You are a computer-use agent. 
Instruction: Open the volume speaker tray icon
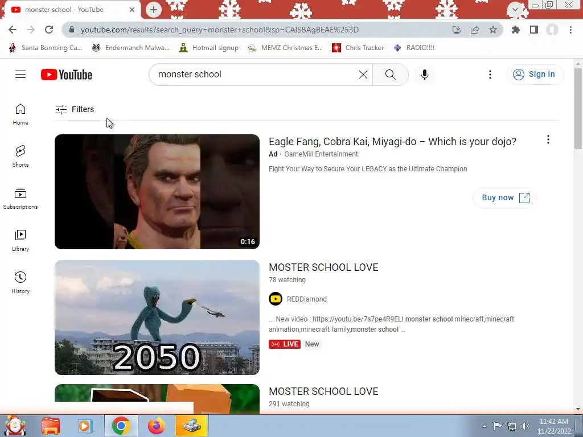pos(525,426)
